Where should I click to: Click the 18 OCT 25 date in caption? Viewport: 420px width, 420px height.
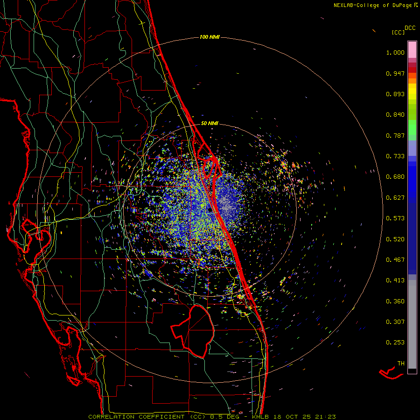click(292, 417)
